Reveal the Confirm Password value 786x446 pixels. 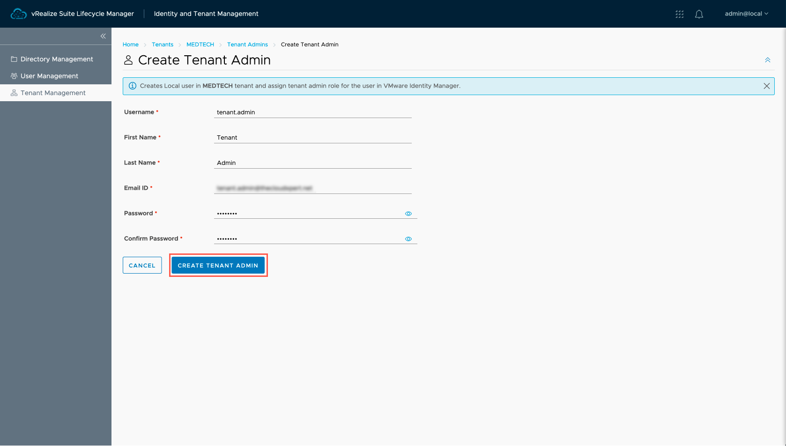(408, 239)
